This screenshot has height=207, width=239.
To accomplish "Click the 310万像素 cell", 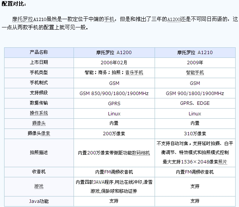I will 195,134.
